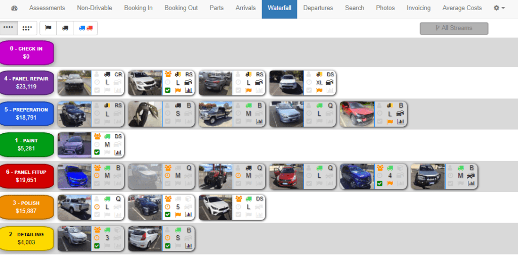Click orange people icon on Polish white hatchback DS card
The width and height of the screenshot is (518, 260).
pos(239,198)
